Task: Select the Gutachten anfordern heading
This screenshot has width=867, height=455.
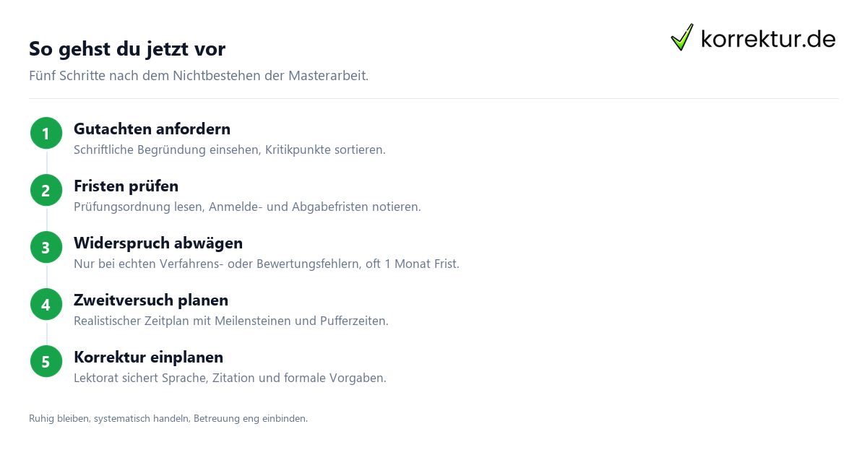Action: 152,129
